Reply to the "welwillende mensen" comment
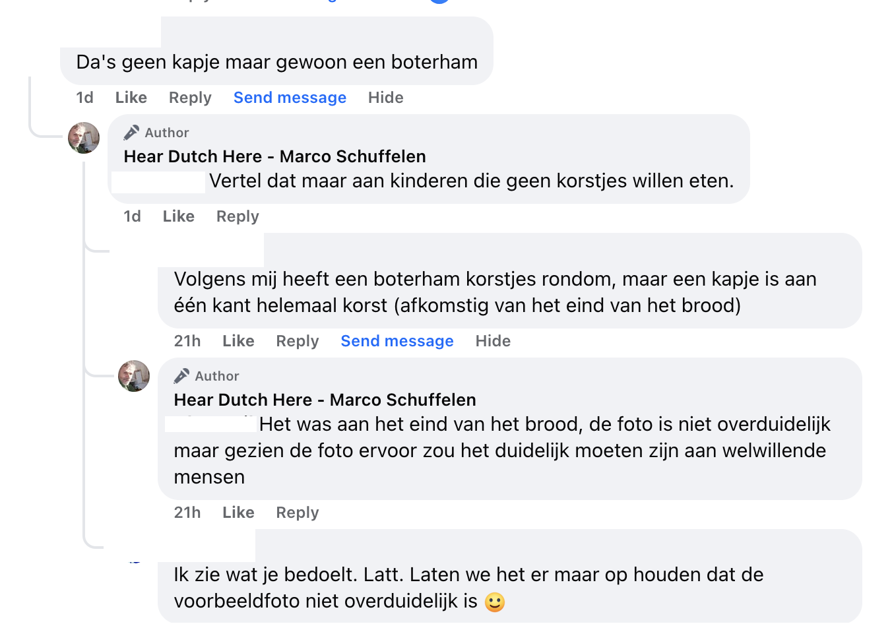The image size is (892, 628). (297, 513)
